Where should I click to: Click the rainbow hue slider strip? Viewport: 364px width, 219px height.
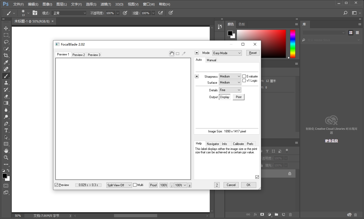(293, 44)
